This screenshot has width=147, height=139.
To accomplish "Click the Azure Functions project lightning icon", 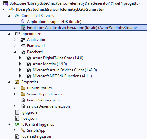I will 11,10.
